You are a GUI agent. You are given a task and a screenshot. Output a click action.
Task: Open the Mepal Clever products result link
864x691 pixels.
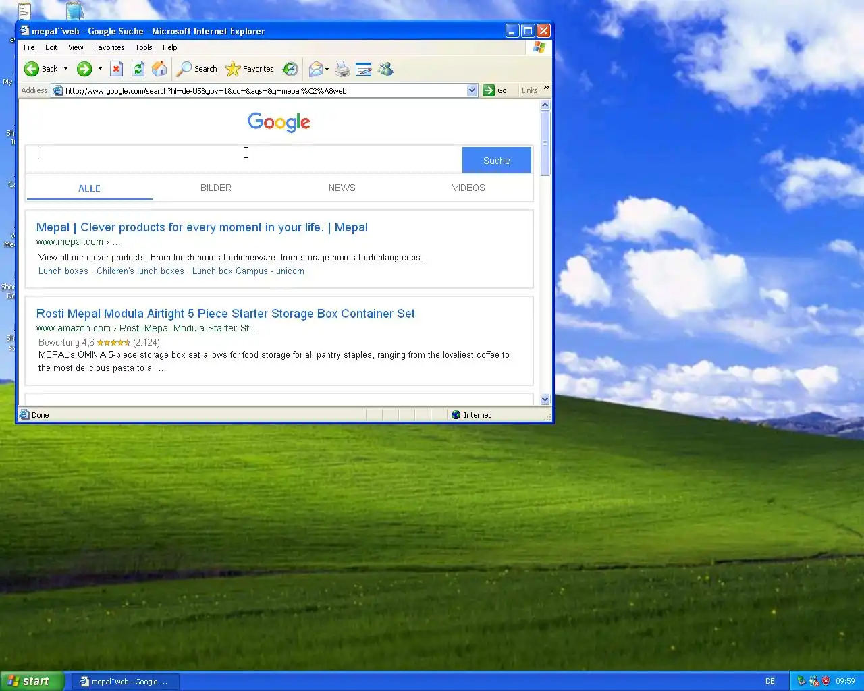[x=202, y=227]
